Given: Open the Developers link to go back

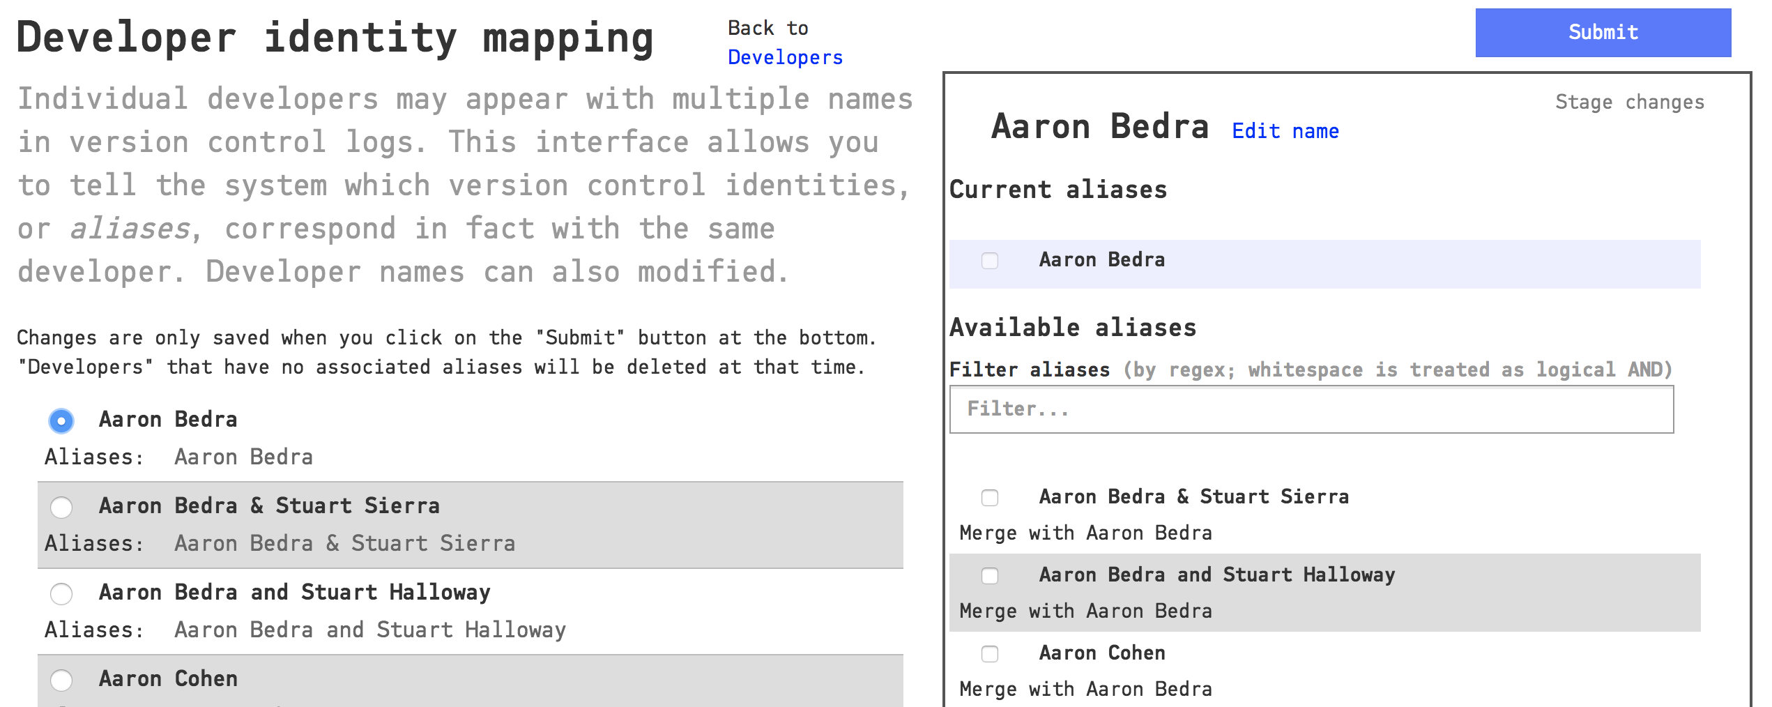Looking at the screenshot, I should (x=785, y=57).
